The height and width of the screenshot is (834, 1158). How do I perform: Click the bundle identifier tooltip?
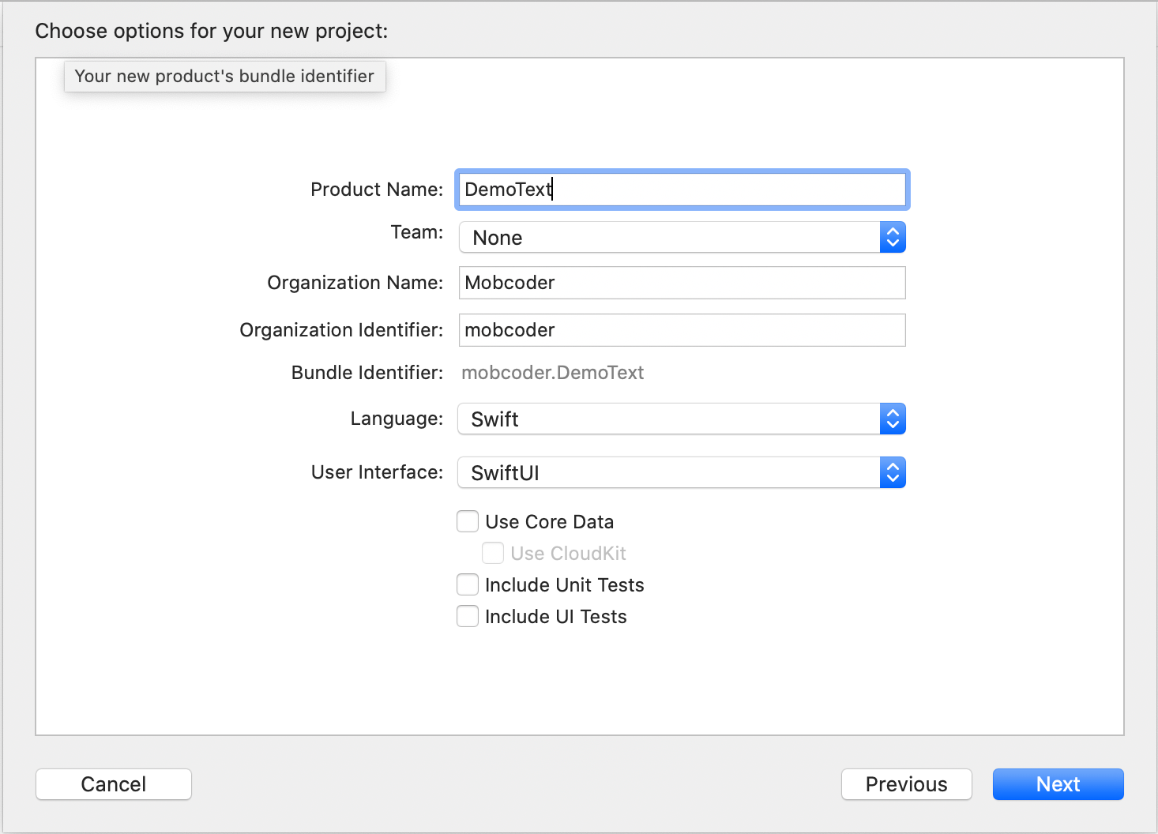tap(224, 77)
